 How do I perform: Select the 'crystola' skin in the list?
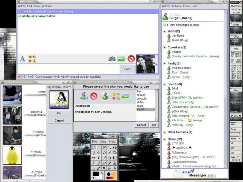[x=141, y=99]
